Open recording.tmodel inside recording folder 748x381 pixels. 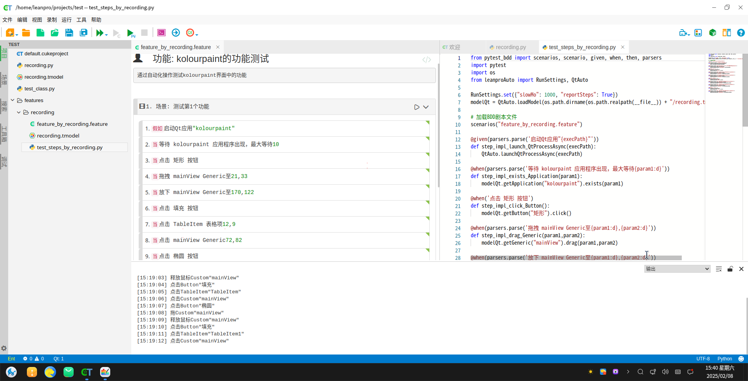coord(58,136)
